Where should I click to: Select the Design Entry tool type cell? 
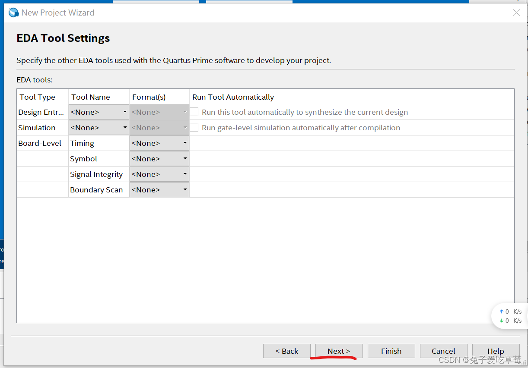tap(43, 112)
